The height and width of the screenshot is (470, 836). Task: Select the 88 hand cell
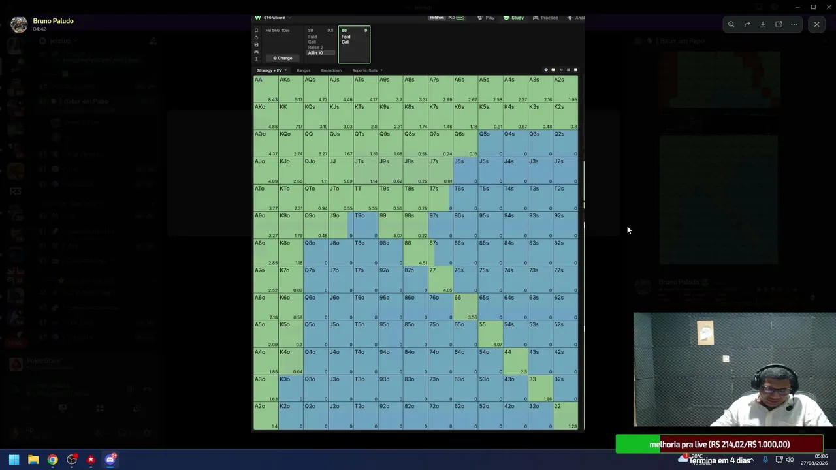[415, 252]
